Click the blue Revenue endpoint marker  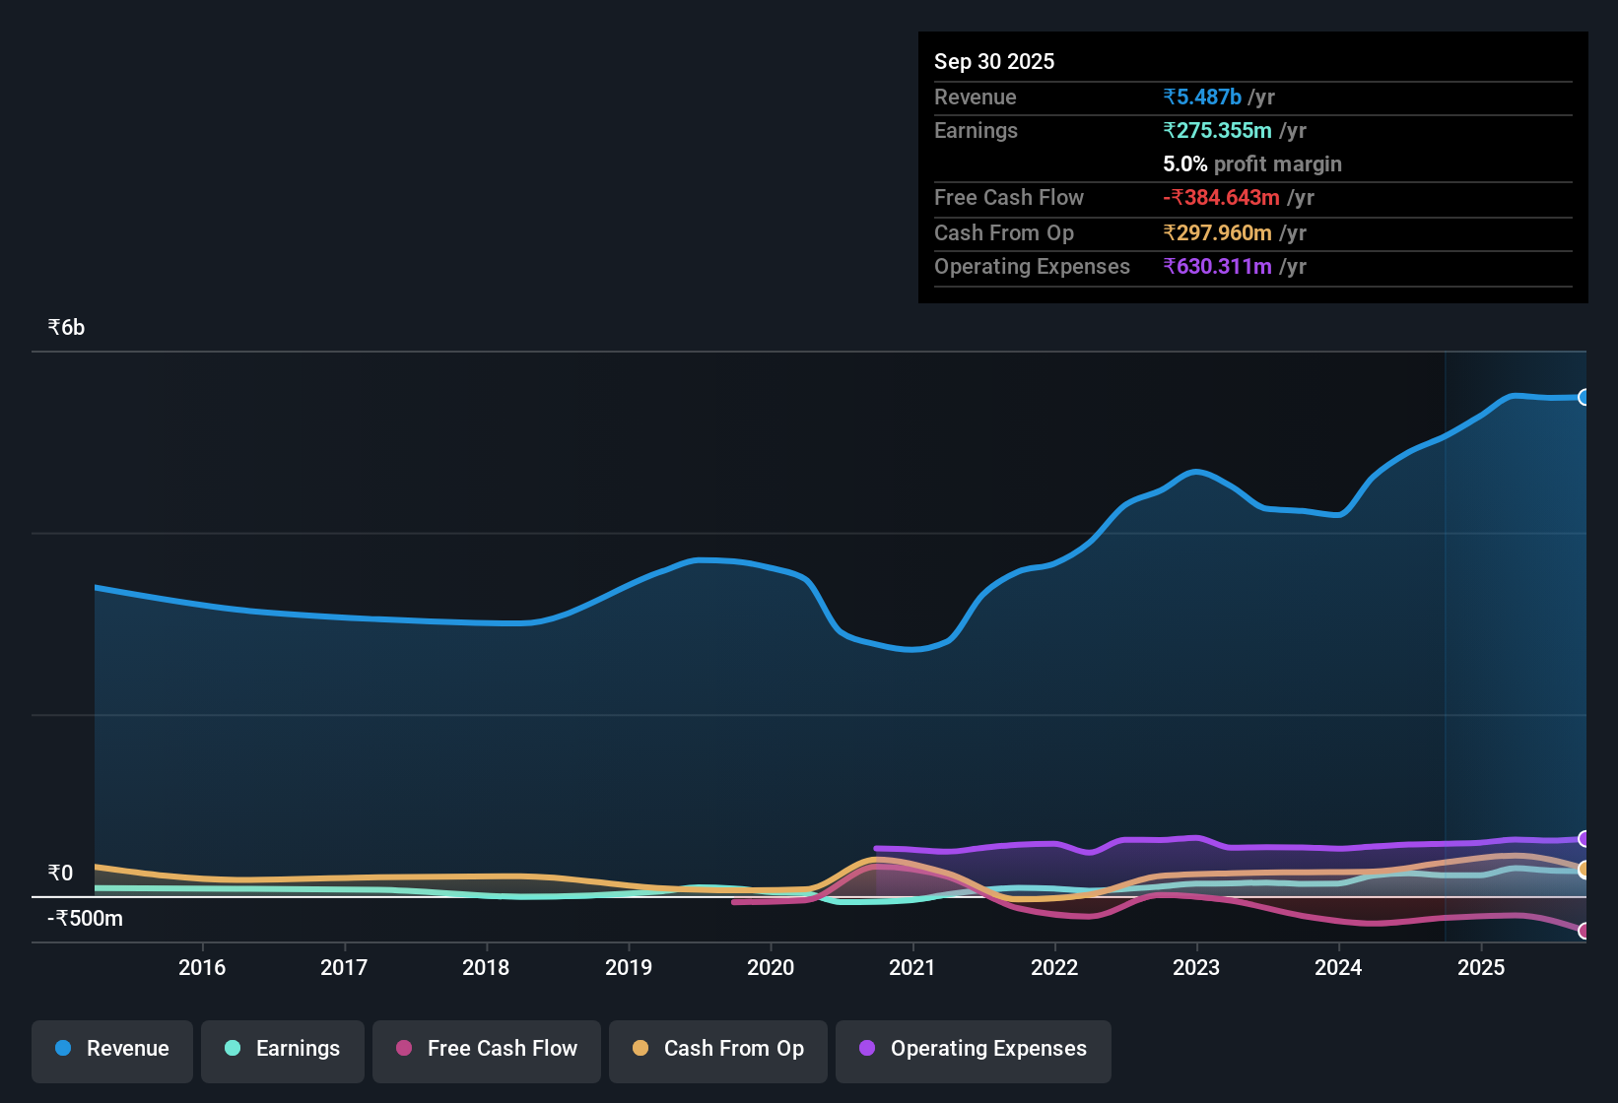(x=1584, y=397)
